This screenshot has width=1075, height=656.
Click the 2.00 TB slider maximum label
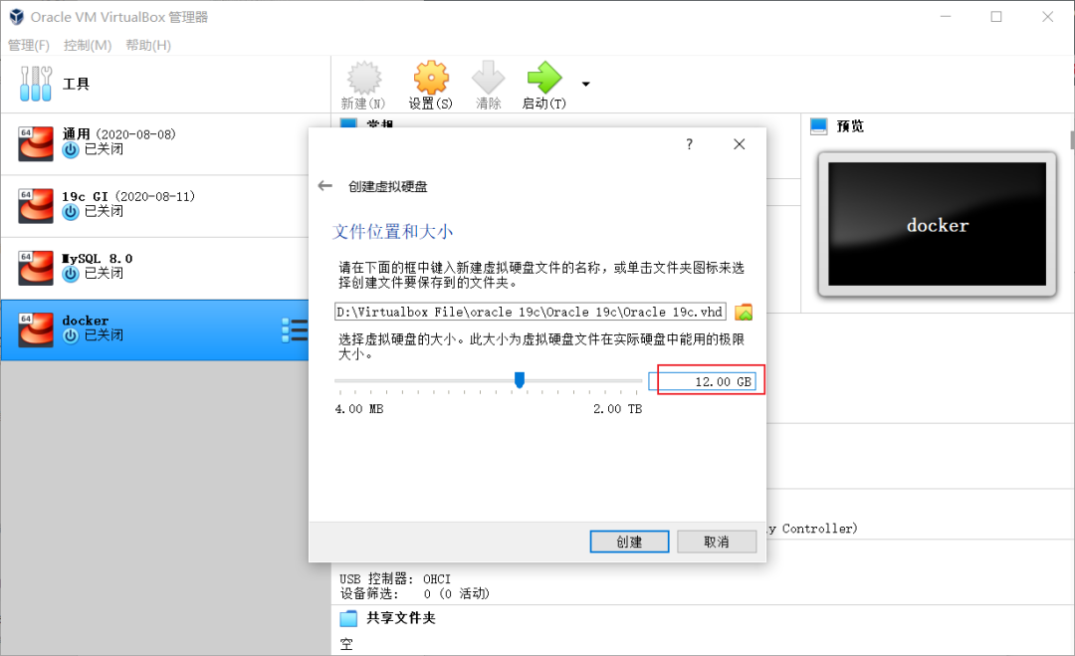point(618,409)
